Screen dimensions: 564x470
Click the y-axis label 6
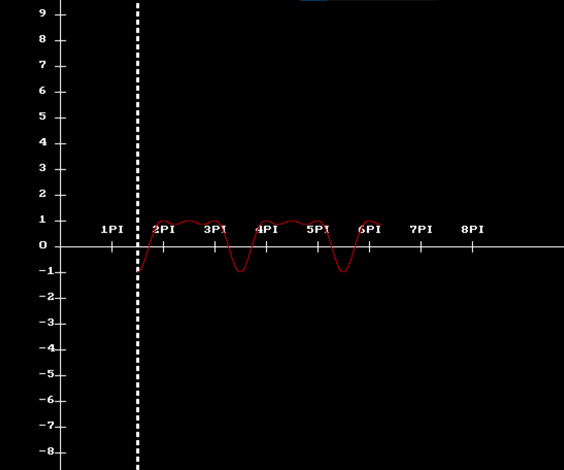[43, 90]
